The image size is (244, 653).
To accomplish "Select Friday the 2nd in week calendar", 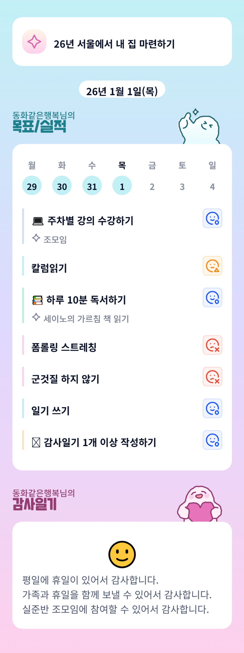I will click(152, 186).
